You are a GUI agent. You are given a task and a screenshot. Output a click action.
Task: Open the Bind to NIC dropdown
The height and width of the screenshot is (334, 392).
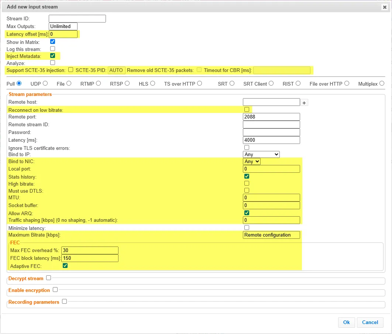252,162
